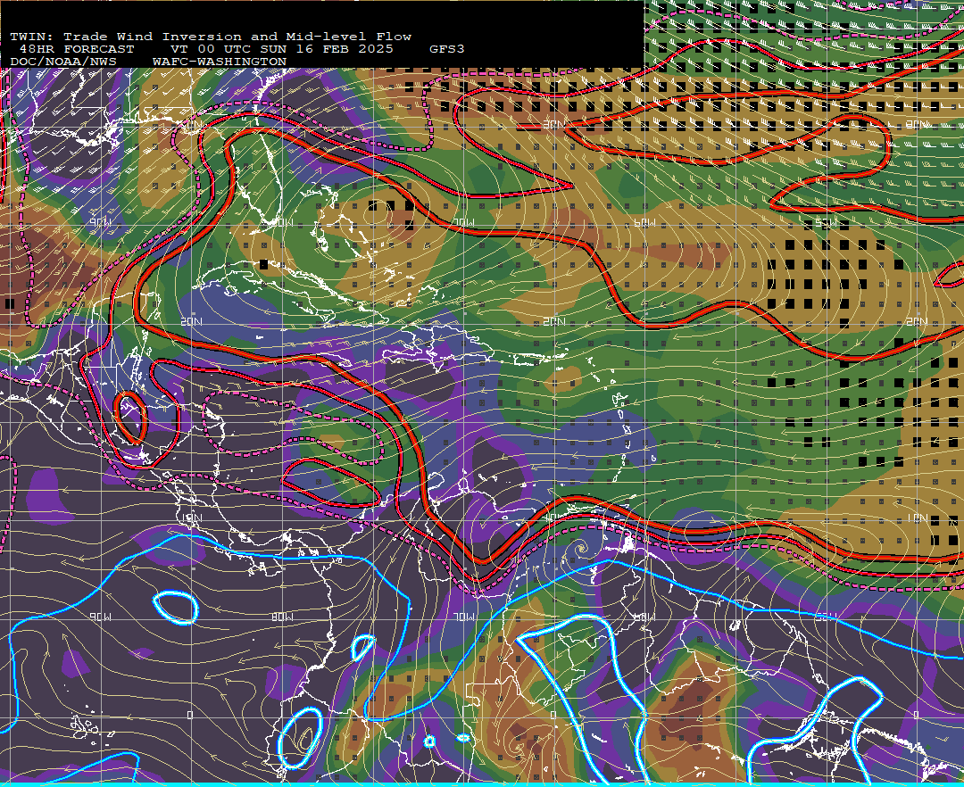Click the 'WAFC-WASHINGTON' header label
This screenshot has width=964, height=787.
(x=220, y=62)
